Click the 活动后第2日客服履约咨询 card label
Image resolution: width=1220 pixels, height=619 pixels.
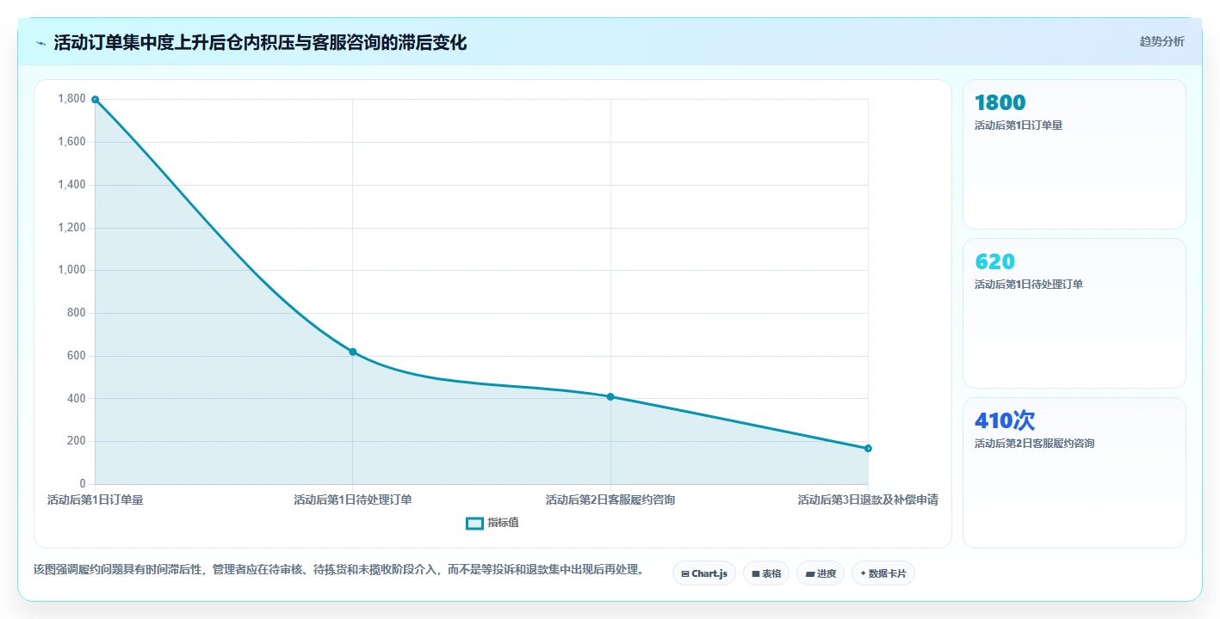pos(1034,444)
